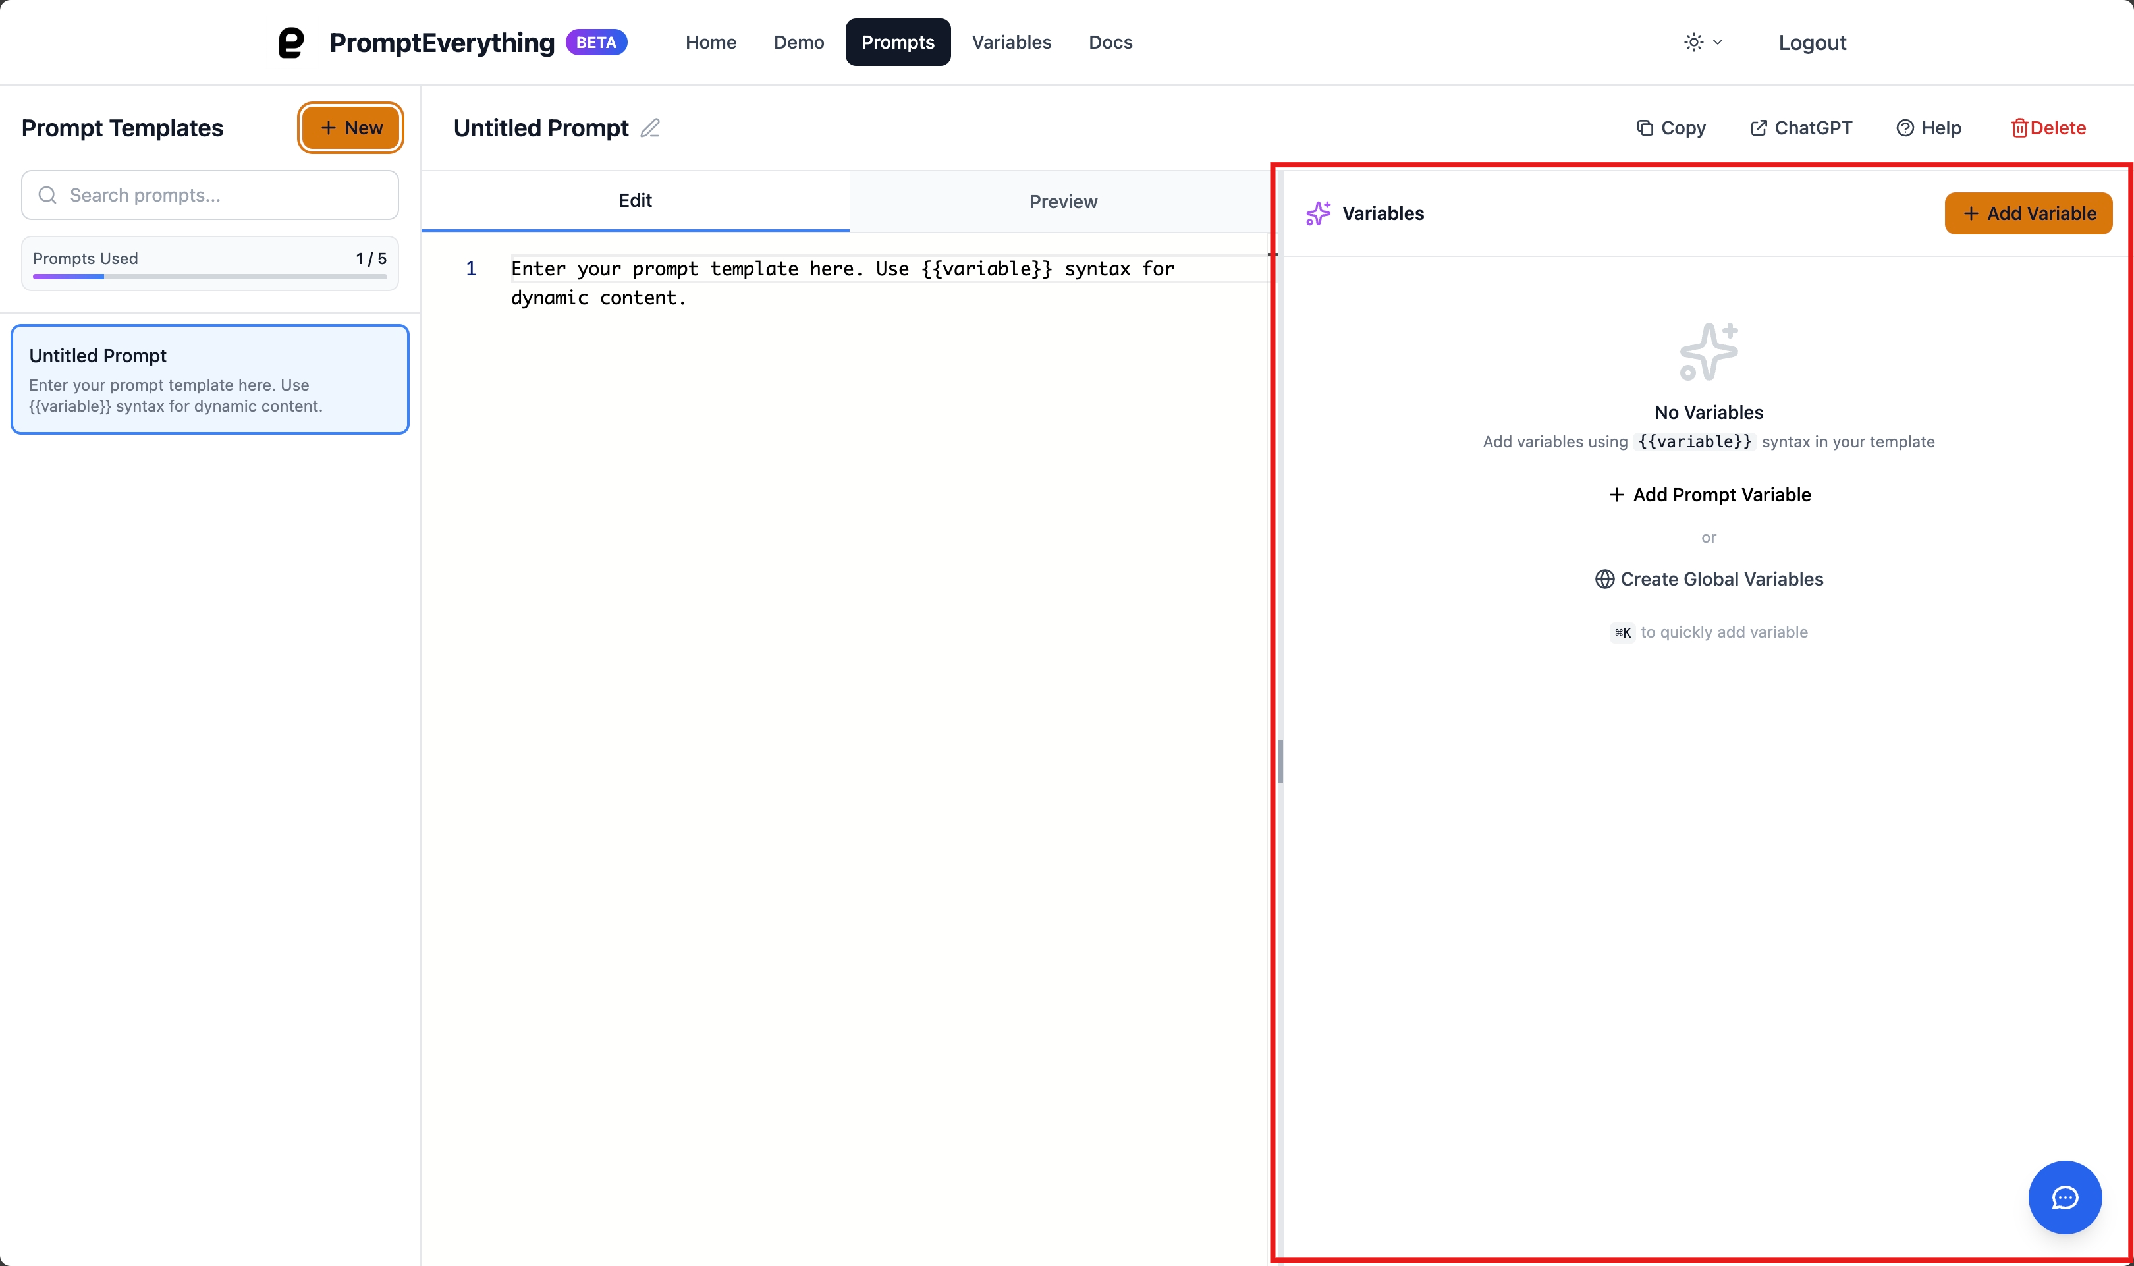The height and width of the screenshot is (1266, 2134).
Task: Click the Copy prompt icon
Action: 1645,128
